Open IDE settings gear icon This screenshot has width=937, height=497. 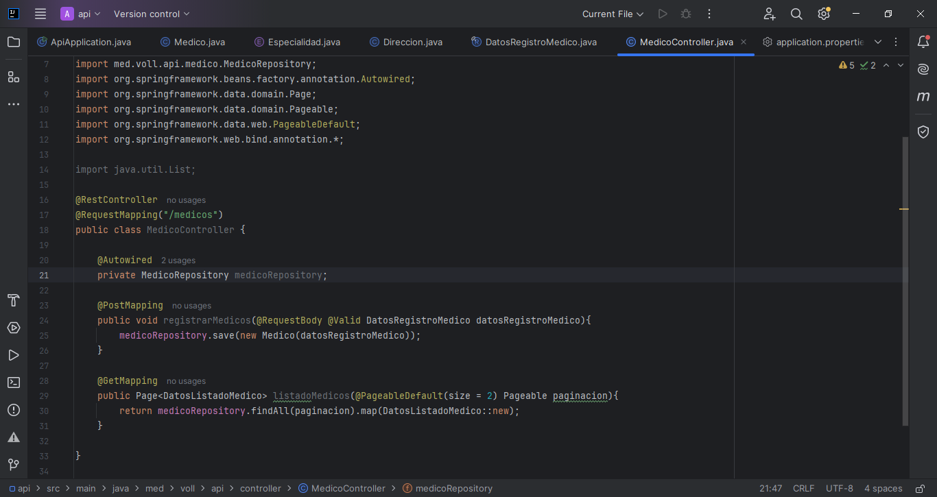coord(824,14)
